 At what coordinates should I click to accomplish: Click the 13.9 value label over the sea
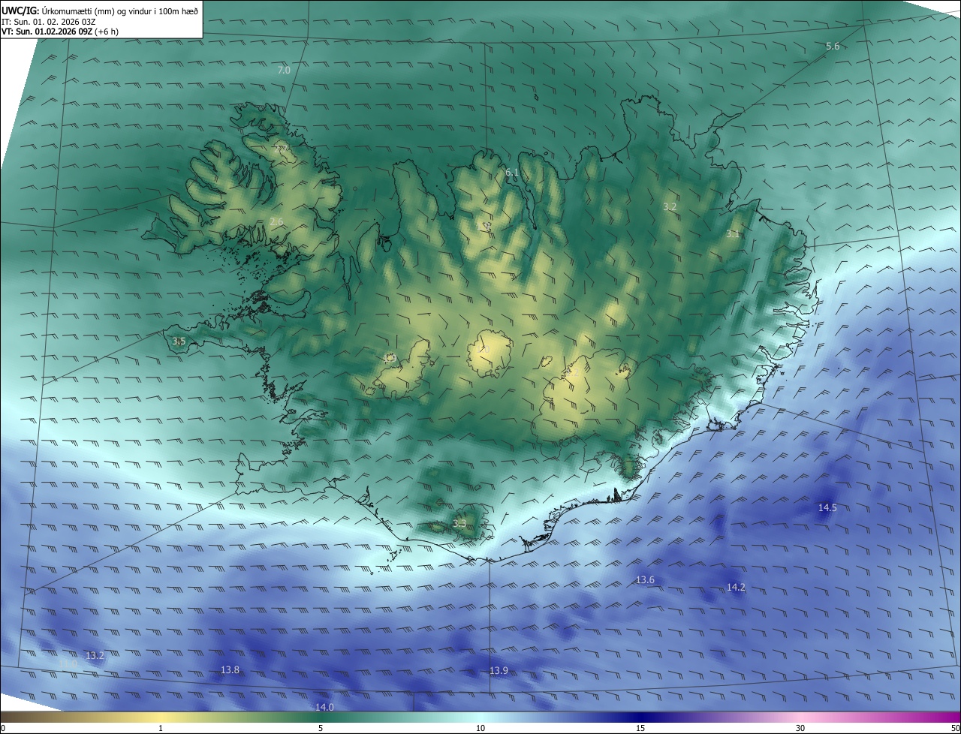coord(499,671)
